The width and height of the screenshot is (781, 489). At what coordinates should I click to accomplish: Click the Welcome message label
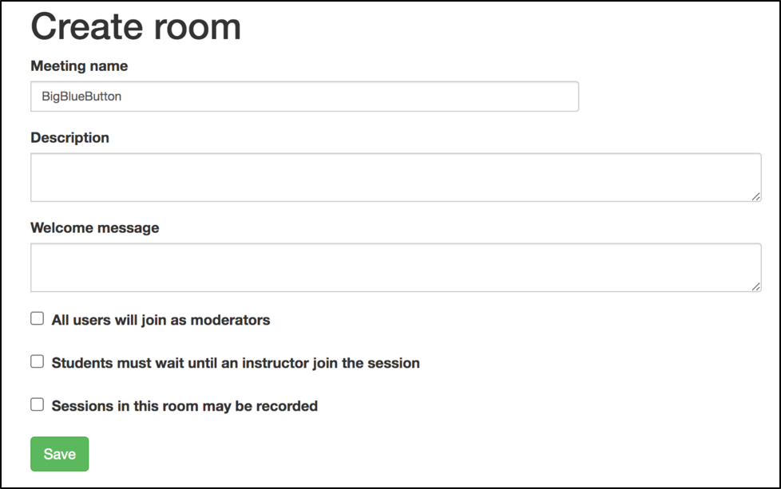pyautogui.click(x=94, y=227)
